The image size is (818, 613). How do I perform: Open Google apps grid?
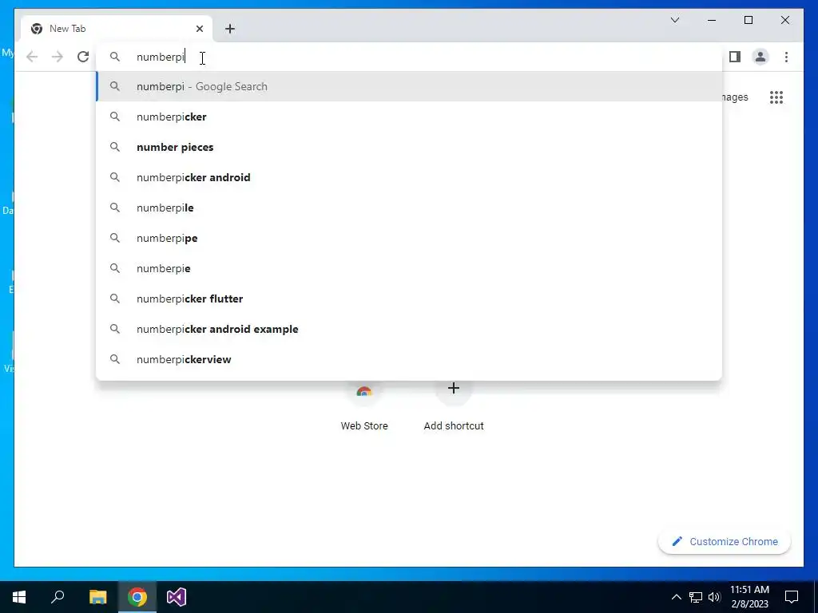tap(776, 97)
